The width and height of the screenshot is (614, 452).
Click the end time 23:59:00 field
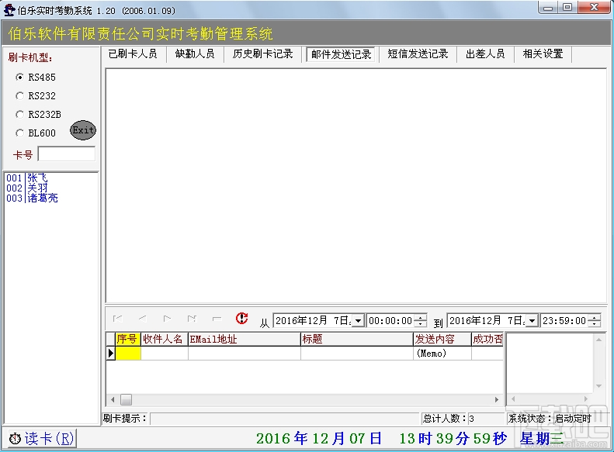pyautogui.click(x=564, y=321)
